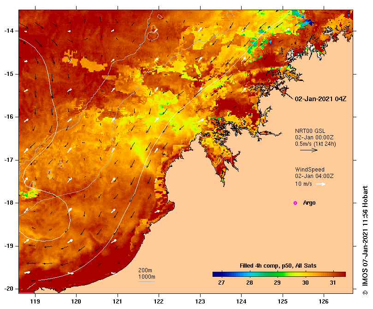
Task: Click the latitude label '-14'
Action: click(9, 31)
